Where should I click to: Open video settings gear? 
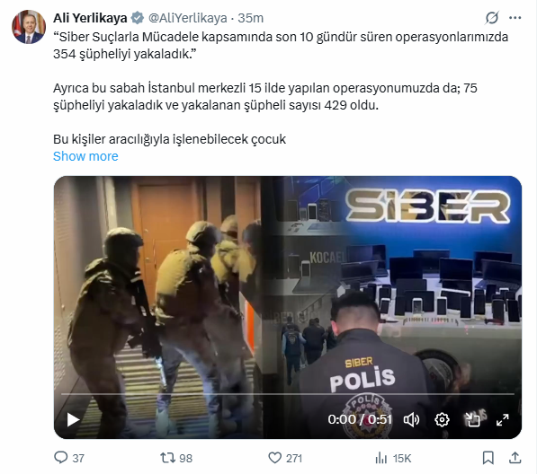pos(442,420)
